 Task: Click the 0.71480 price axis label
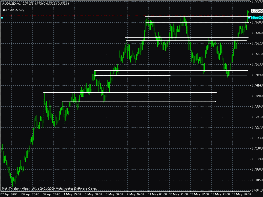[x=257, y=148]
